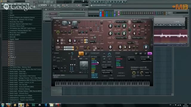This screenshot has height=107, width=191.
Task: Click the timbre mix knob between the waveforms
Action: pos(70,23)
